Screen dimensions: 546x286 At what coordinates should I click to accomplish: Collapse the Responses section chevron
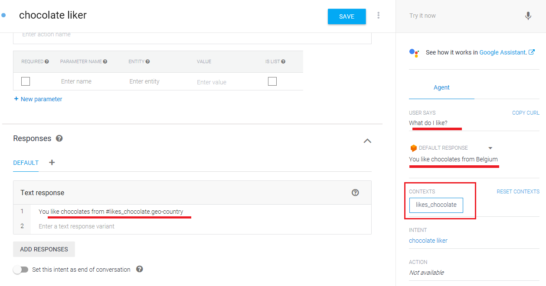point(367,141)
